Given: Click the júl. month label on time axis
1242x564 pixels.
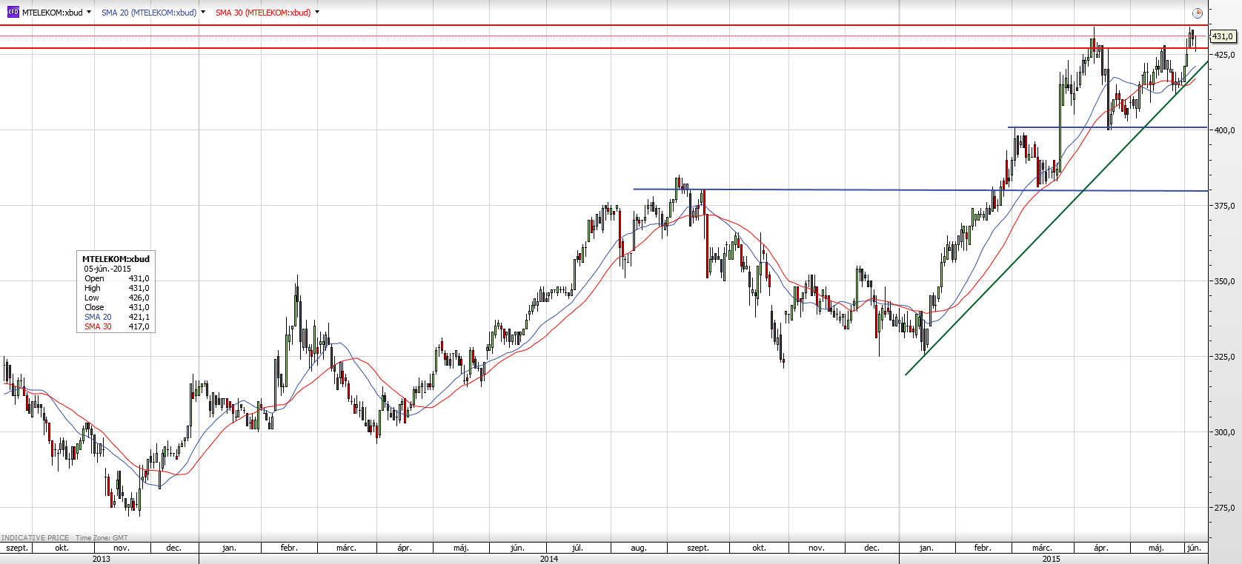Looking at the screenshot, I should (577, 548).
